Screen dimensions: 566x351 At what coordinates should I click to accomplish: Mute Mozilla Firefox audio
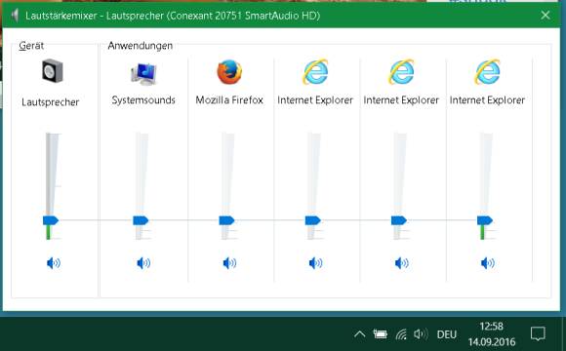229,263
